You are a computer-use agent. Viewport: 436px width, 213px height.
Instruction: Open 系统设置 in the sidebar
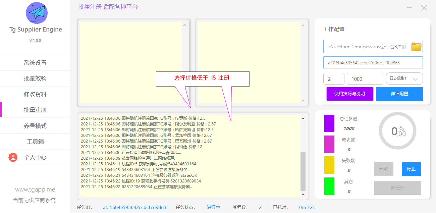click(x=35, y=63)
